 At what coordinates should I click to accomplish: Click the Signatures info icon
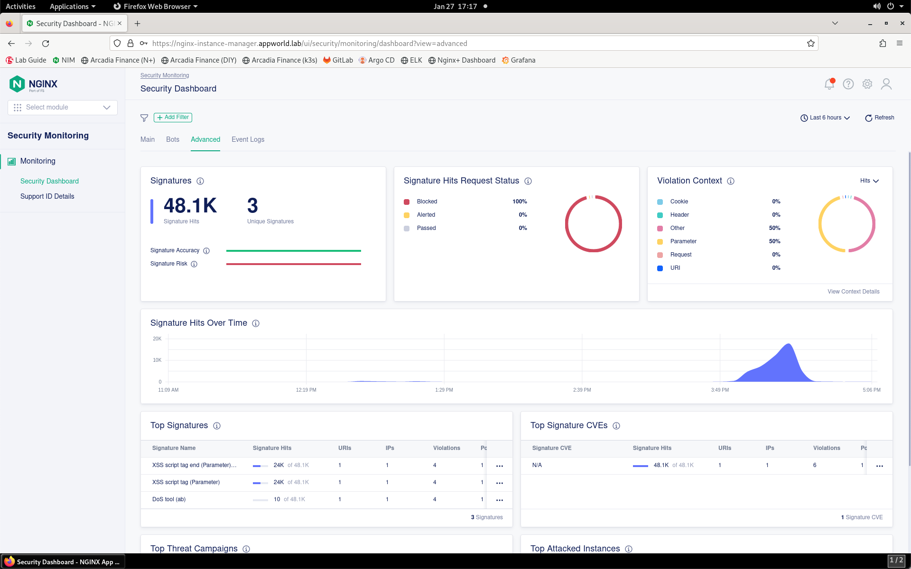[200, 181]
